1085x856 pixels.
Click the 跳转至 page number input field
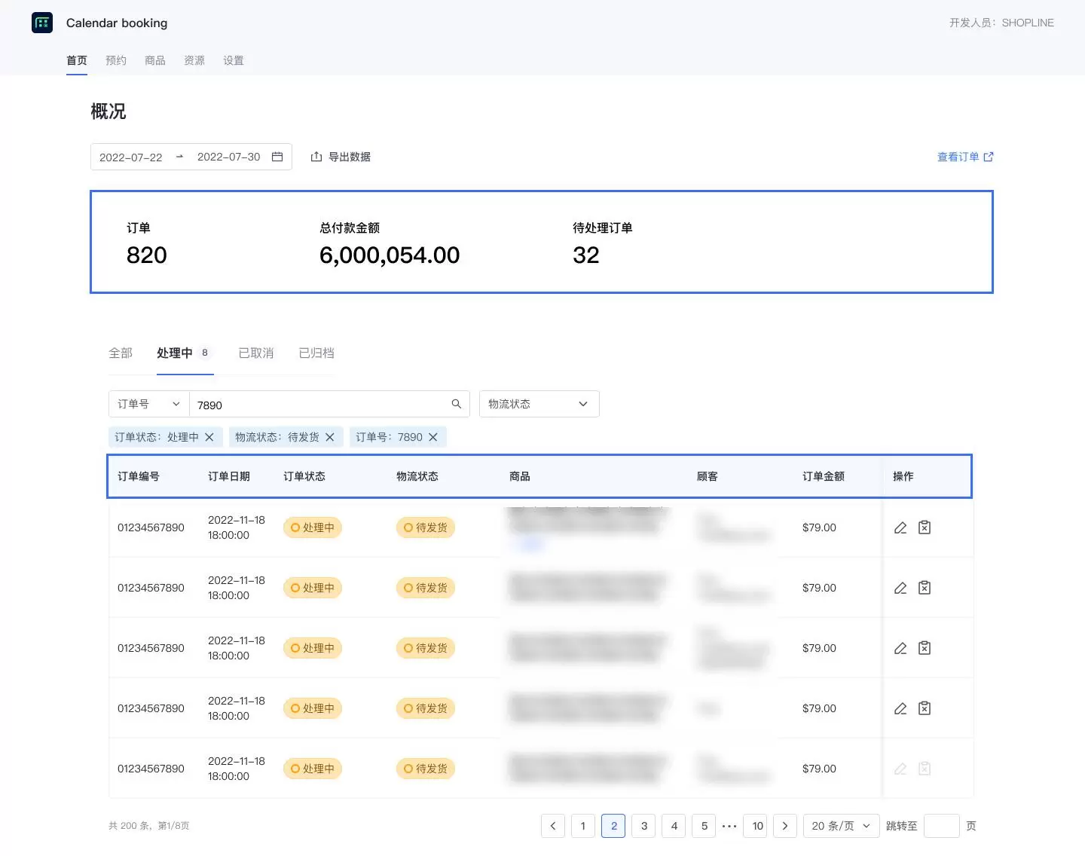pos(941,826)
